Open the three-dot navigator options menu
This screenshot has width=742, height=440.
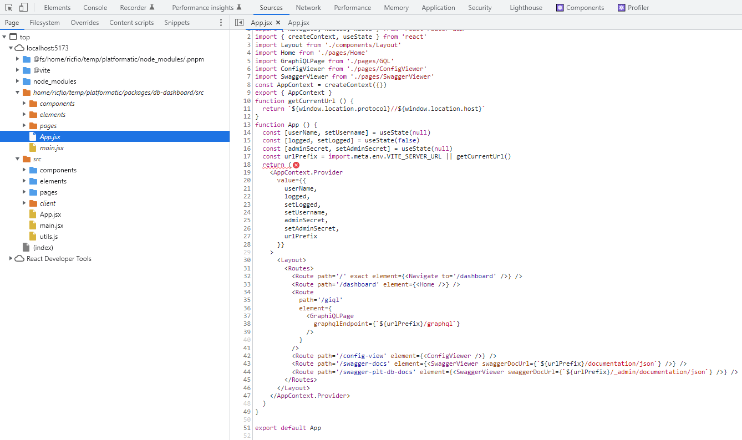pos(221,22)
